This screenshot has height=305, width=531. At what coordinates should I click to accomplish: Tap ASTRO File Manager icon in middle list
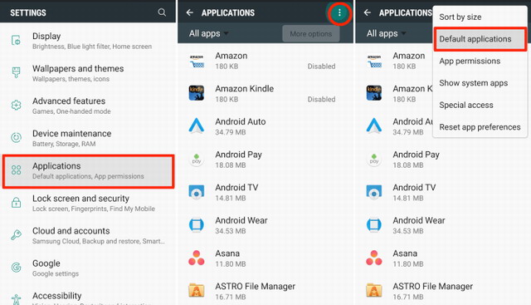pyautogui.click(x=197, y=290)
